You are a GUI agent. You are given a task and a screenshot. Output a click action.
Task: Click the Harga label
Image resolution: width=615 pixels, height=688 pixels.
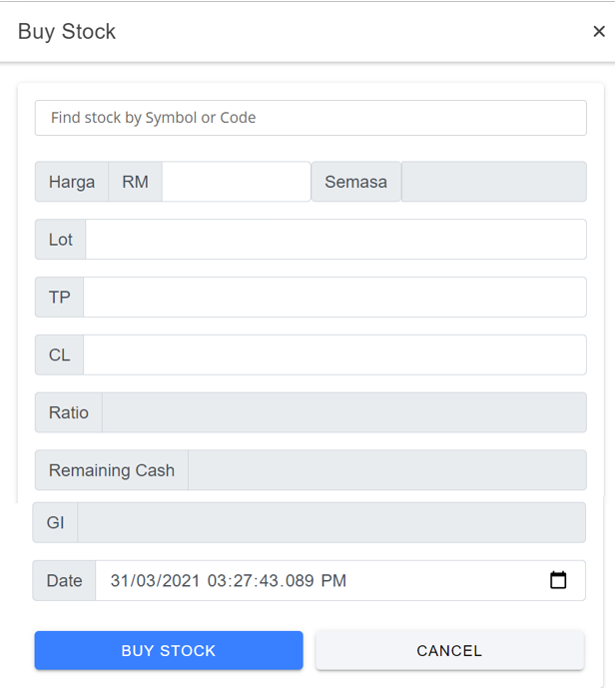(72, 182)
